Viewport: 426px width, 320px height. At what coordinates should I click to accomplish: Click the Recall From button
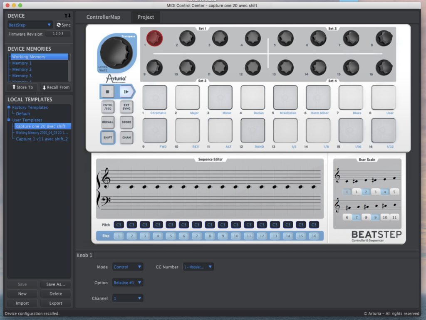click(56, 87)
